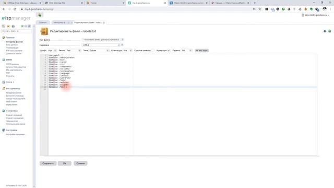The width and height of the screenshot is (334, 188).
Task: Click the sidebar search field
Action: tap(16, 31)
